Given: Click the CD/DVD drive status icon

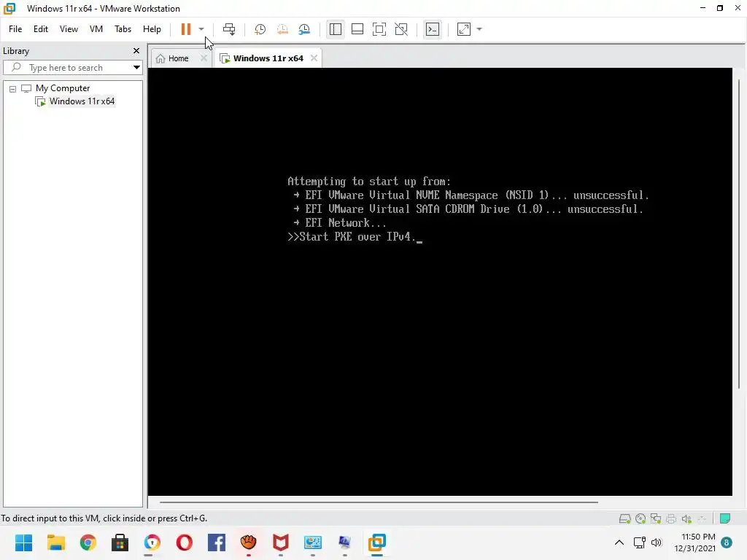Looking at the screenshot, I should 640,518.
